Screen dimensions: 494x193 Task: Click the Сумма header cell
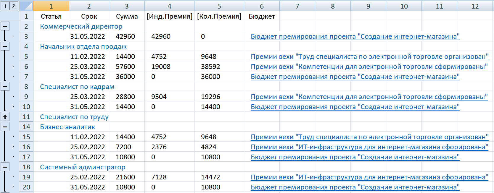[x=127, y=16]
